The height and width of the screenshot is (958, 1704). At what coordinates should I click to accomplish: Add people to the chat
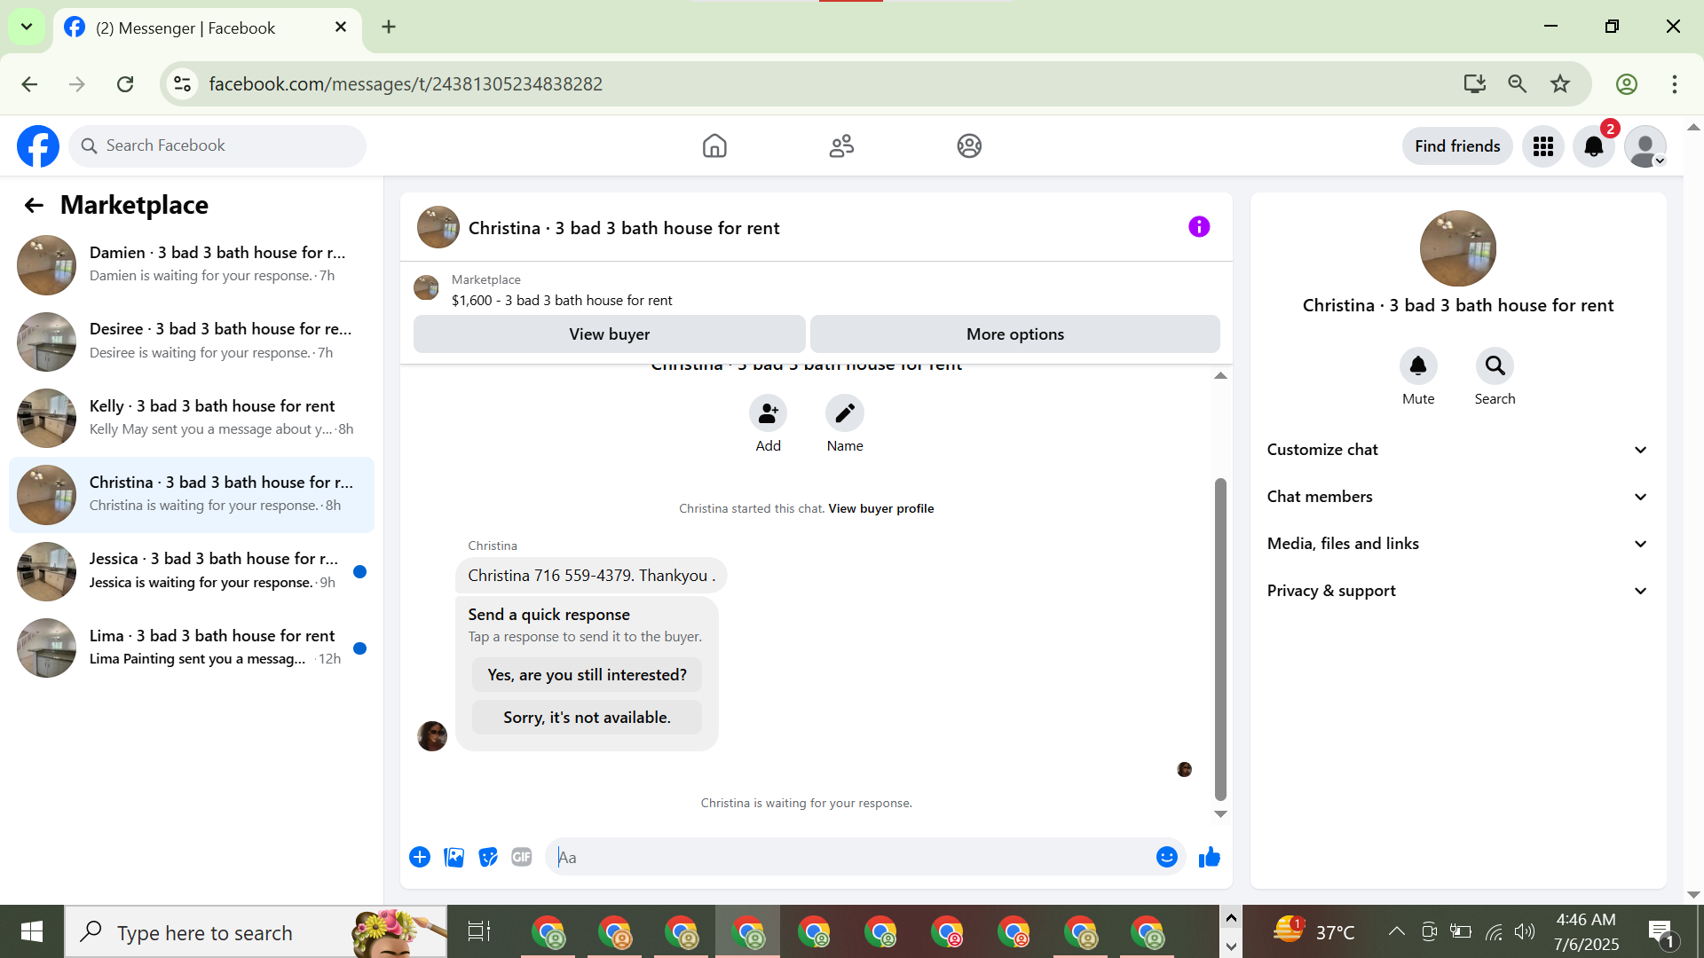pos(768,413)
